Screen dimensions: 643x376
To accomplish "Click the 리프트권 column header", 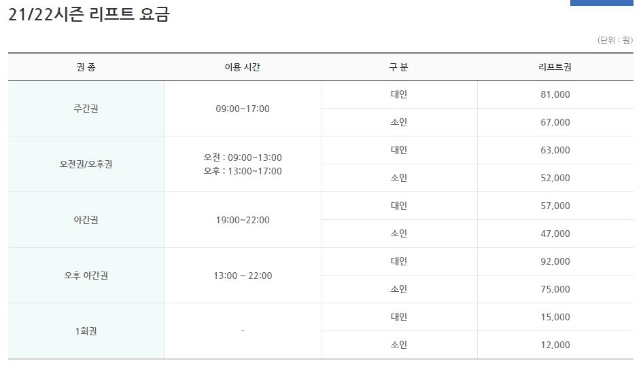I will pyautogui.click(x=555, y=67).
